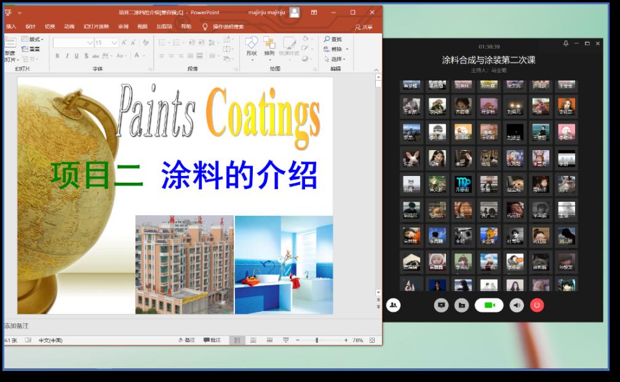
Task: Pin the meeting window on top
Action: [565, 44]
